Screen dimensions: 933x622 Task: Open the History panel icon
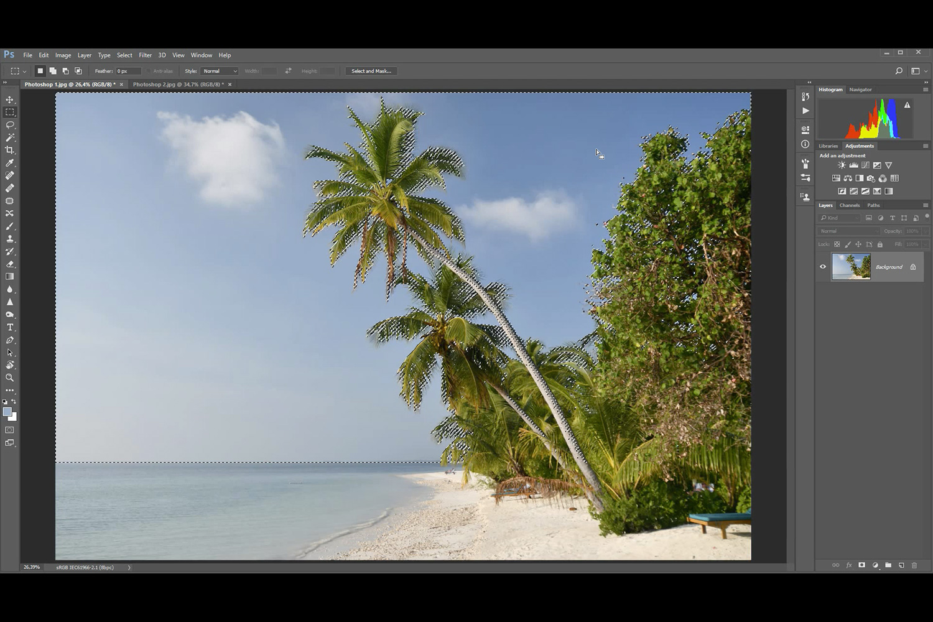click(x=805, y=96)
